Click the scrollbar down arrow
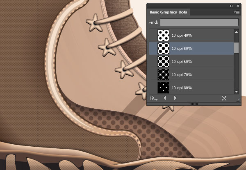The image size is (246, 170). tap(237, 92)
